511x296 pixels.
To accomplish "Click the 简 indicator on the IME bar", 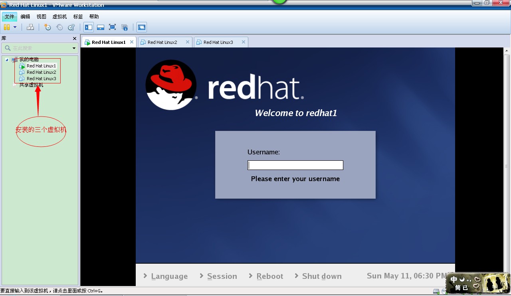I will pyautogui.click(x=458, y=288).
